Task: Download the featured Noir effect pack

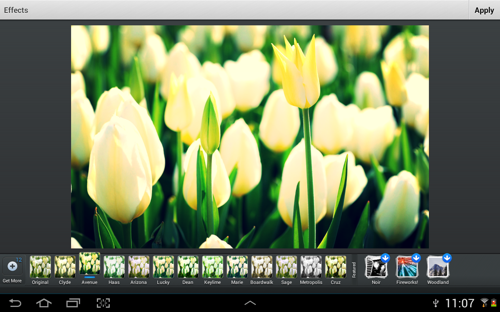Action: point(376,269)
